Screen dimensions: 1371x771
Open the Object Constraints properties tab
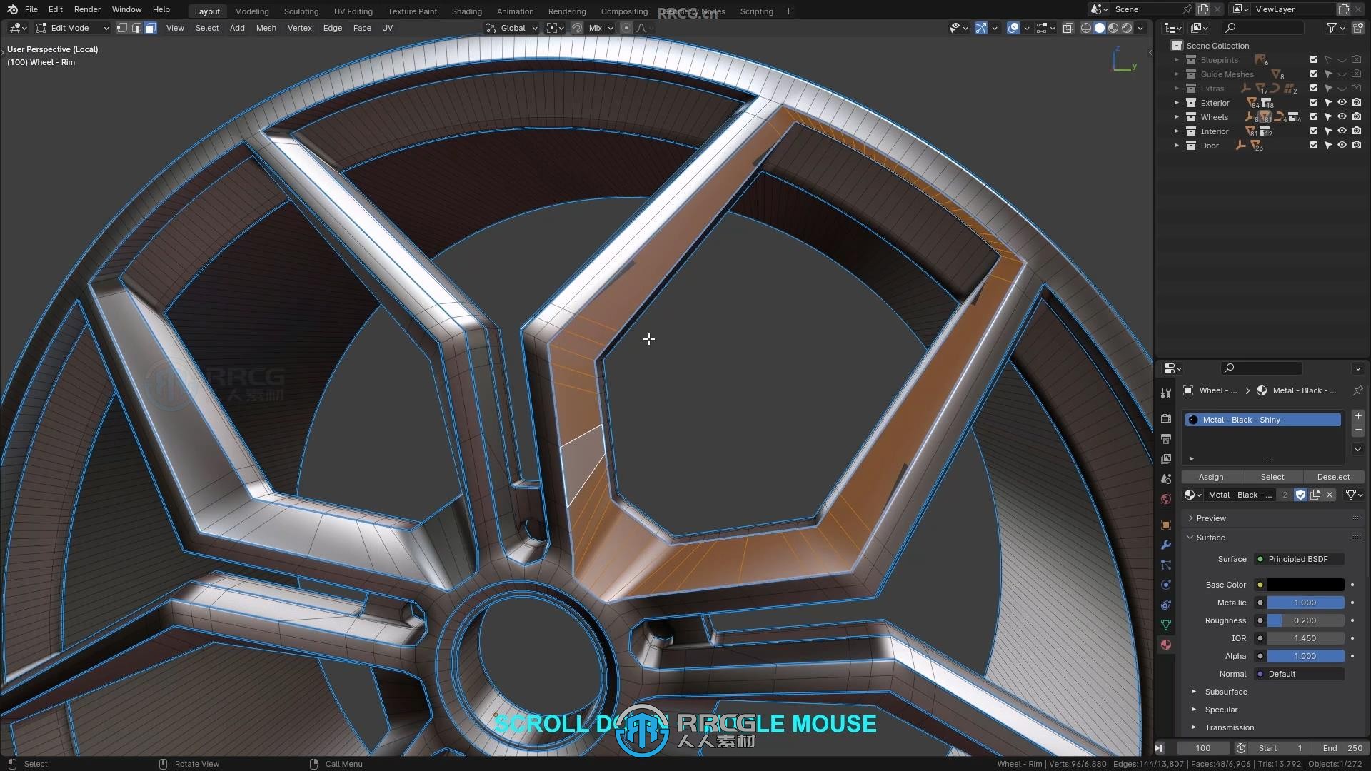click(1166, 605)
